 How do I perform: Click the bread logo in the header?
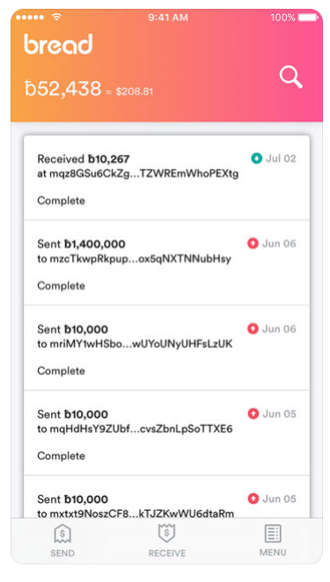[58, 44]
